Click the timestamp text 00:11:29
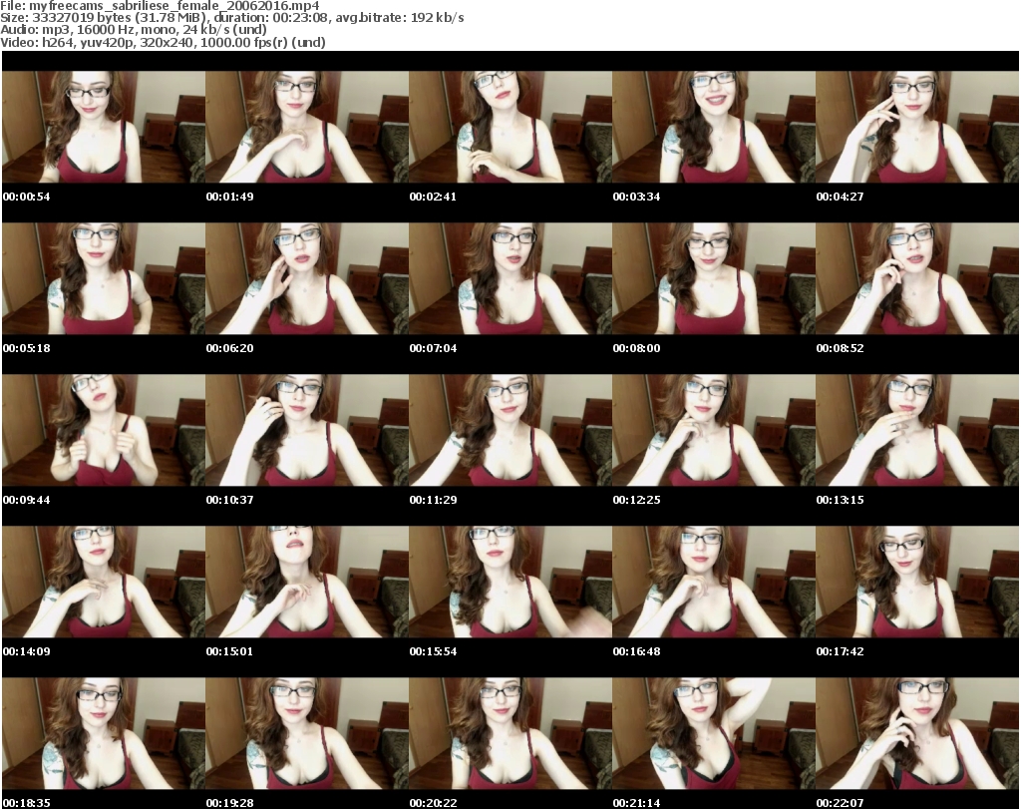The height and width of the screenshot is (809, 1021). 433,500
